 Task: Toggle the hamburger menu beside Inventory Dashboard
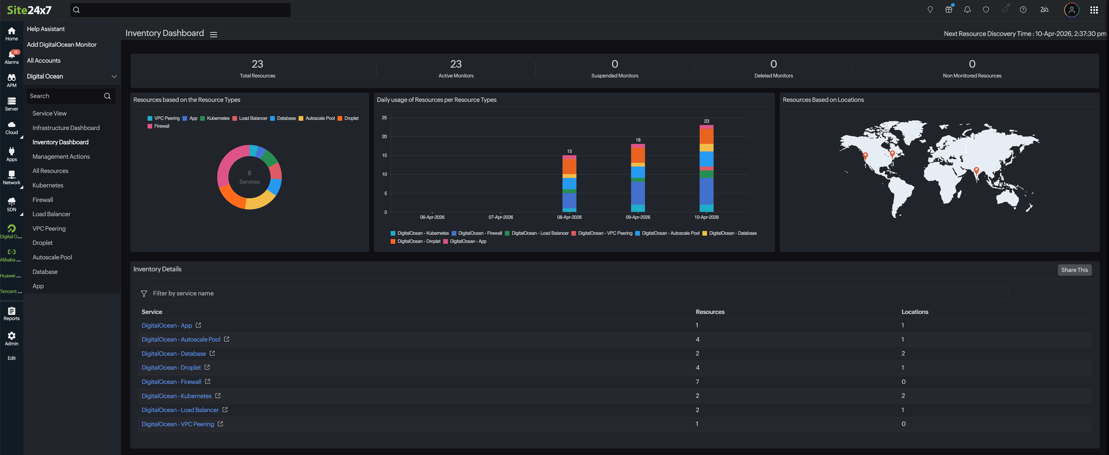point(214,34)
